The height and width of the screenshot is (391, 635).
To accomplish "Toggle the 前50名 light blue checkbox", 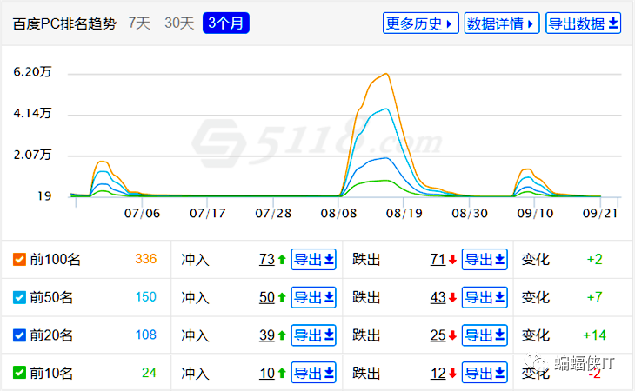I will [19, 297].
